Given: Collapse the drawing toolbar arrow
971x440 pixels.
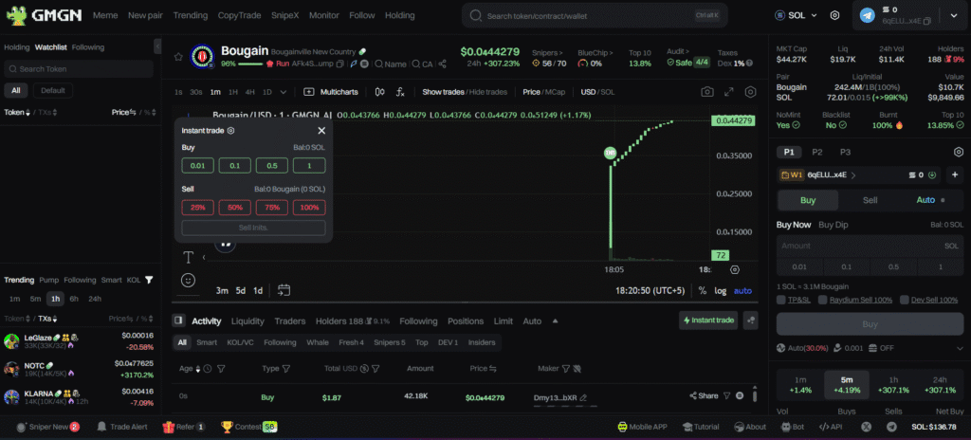Looking at the screenshot, I should (x=205, y=257).
